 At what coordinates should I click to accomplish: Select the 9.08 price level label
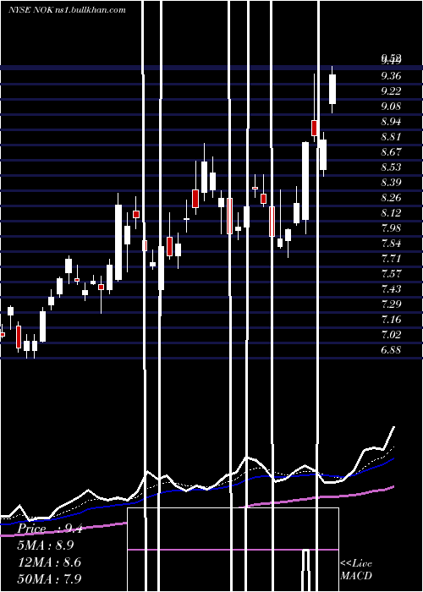point(391,107)
